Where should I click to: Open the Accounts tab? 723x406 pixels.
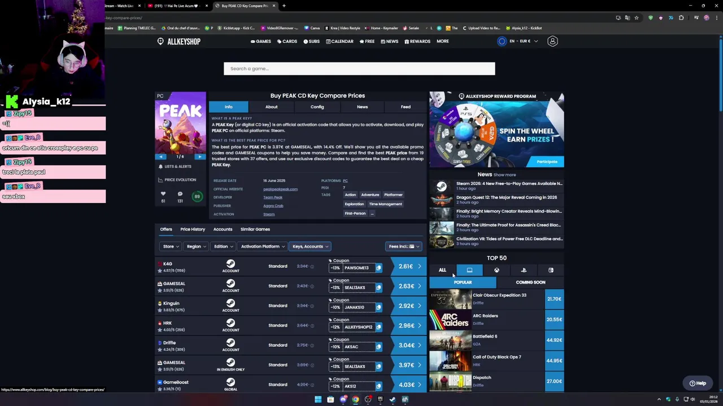223,230
